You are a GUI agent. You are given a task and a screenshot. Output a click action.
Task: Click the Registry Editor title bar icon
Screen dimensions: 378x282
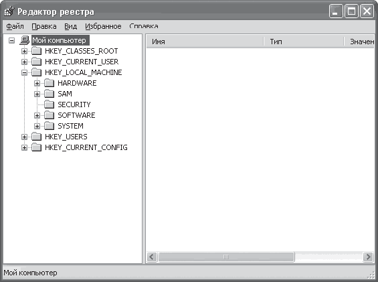9,11
